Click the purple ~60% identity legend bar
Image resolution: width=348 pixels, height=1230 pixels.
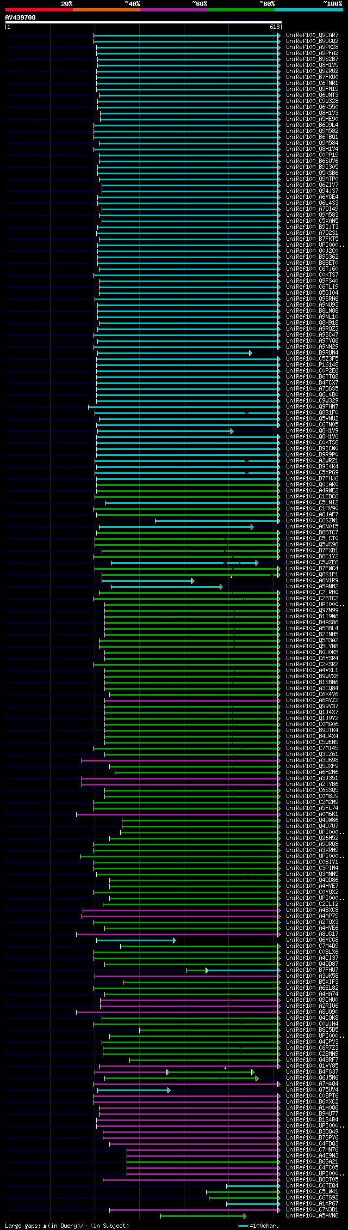173,10
